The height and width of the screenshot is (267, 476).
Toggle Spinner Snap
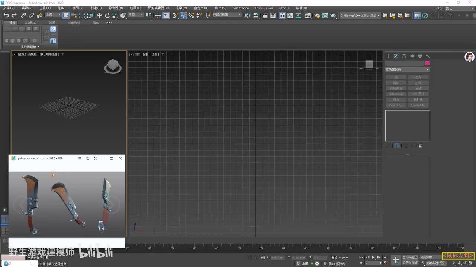(199, 15)
